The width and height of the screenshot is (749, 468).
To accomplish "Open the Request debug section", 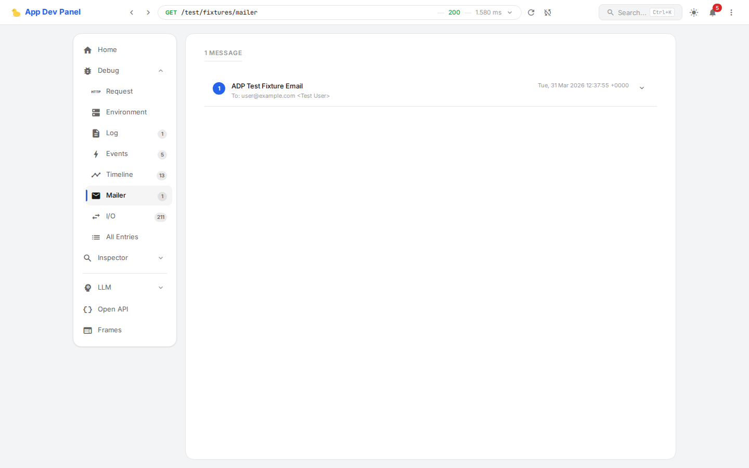I will tap(119, 91).
